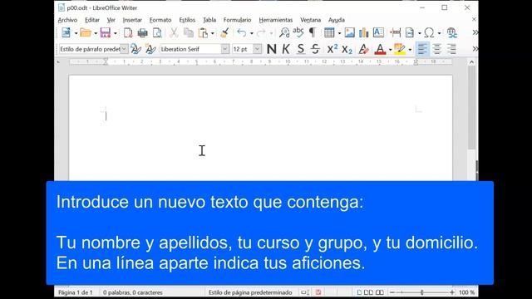Click the word count in status bar

[133, 292]
